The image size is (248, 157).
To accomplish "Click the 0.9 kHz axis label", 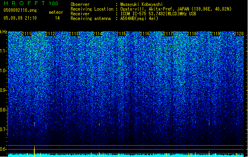I will point(4,90).
